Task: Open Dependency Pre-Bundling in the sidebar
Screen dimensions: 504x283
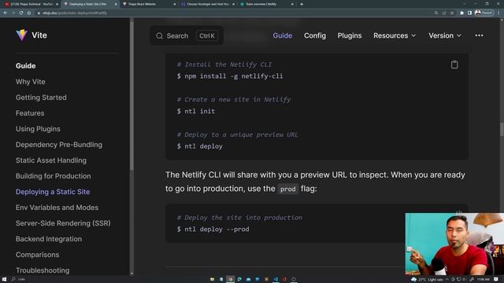Action: point(59,145)
